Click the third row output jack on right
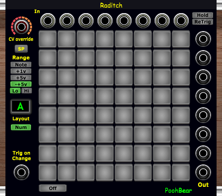222x196 pixels. coord(203,77)
